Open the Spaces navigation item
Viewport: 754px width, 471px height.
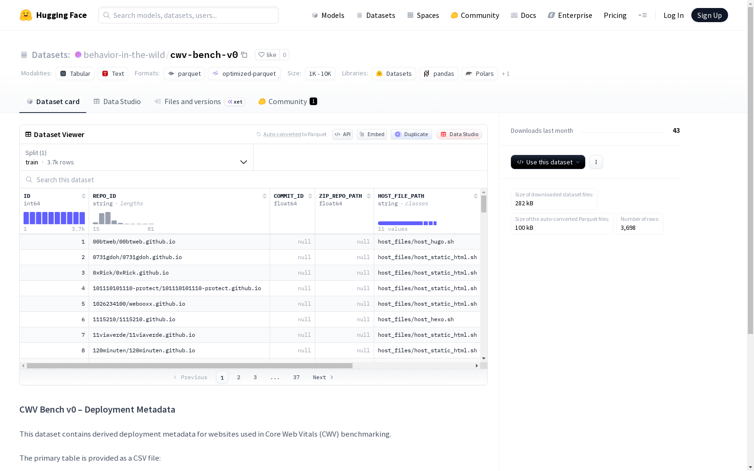coord(423,15)
